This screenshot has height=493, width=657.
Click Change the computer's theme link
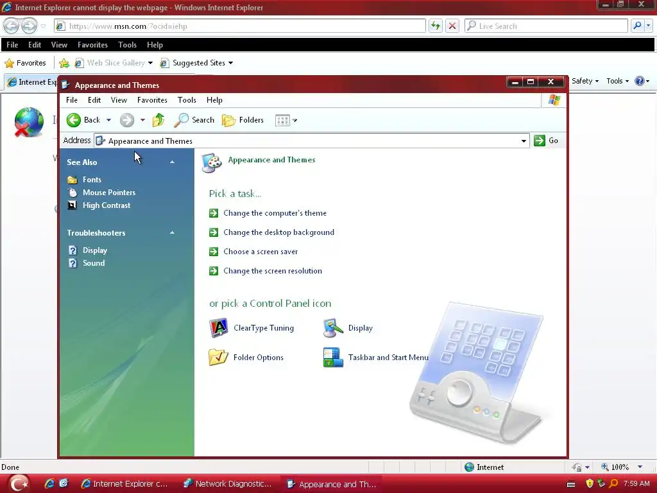tap(275, 213)
